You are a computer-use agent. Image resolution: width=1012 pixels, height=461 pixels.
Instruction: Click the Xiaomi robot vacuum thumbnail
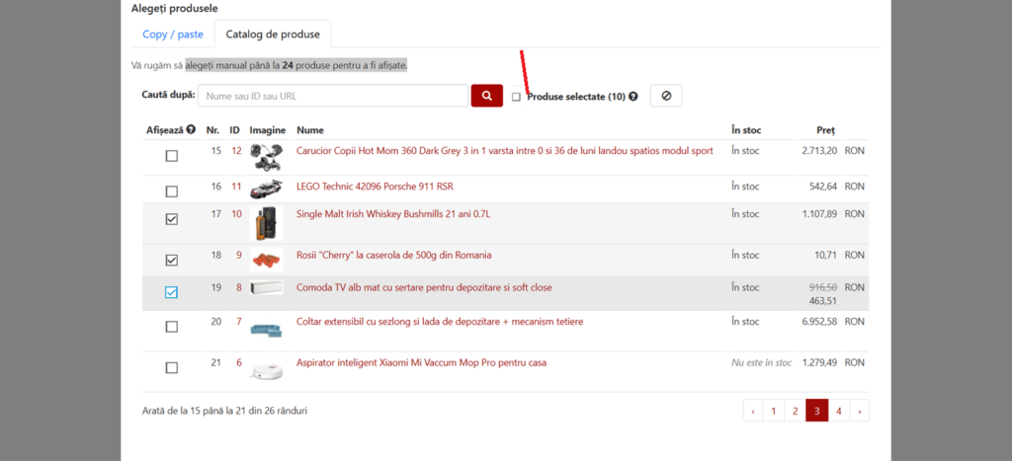tap(266, 369)
